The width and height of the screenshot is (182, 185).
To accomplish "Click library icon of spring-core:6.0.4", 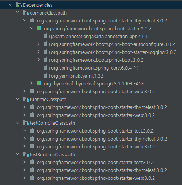I will 47,68.
